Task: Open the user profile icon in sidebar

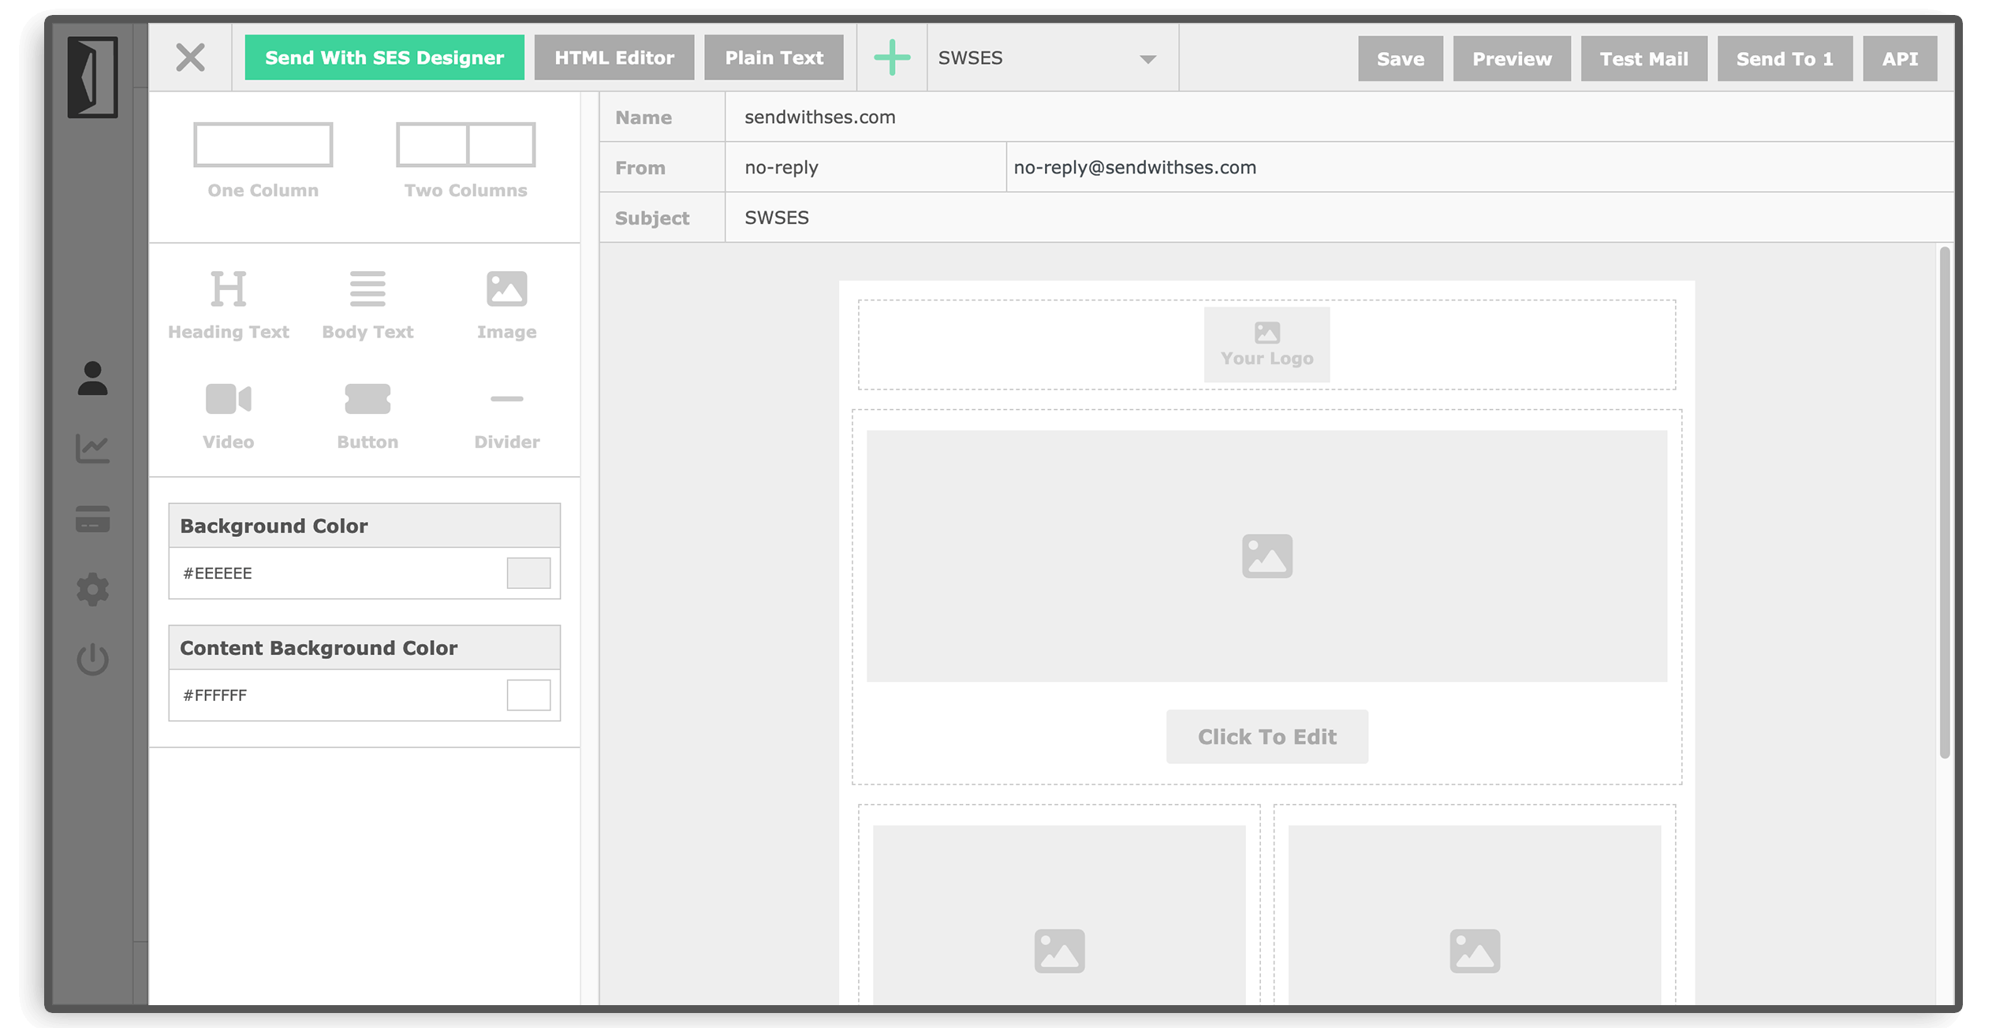Action: 92,378
